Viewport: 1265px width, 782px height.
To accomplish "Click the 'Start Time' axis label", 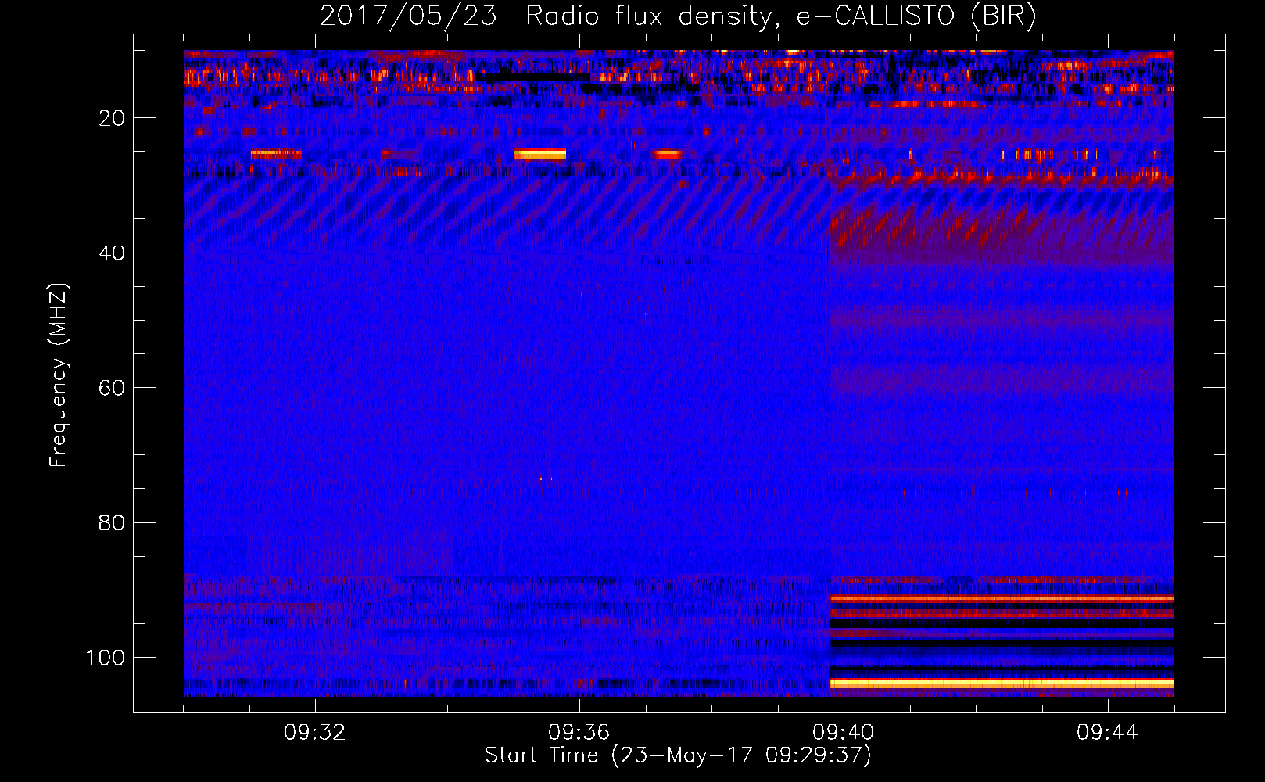I will (x=678, y=755).
